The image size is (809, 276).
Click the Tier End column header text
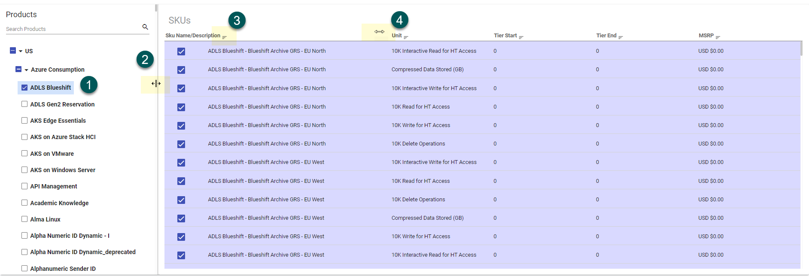click(606, 36)
